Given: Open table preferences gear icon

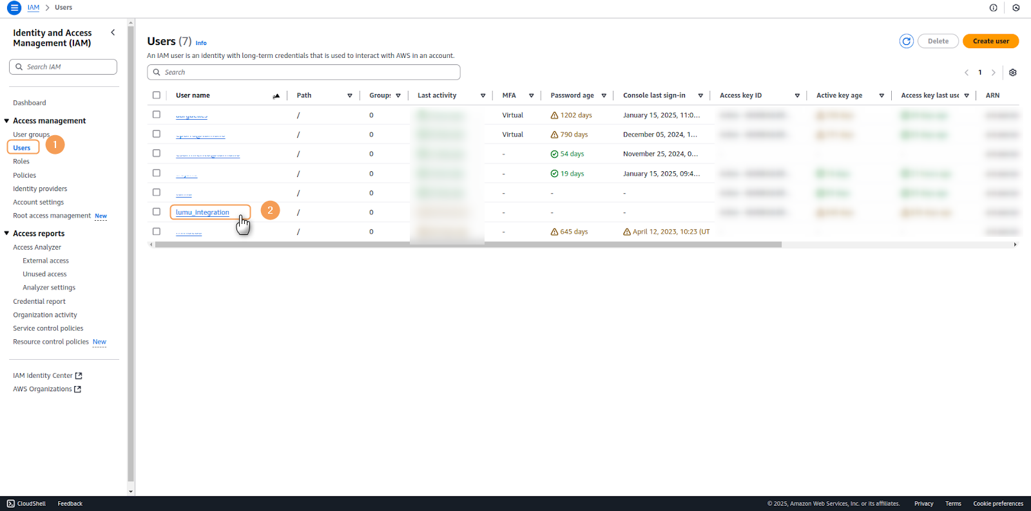Looking at the screenshot, I should click(x=1012, y=73).
